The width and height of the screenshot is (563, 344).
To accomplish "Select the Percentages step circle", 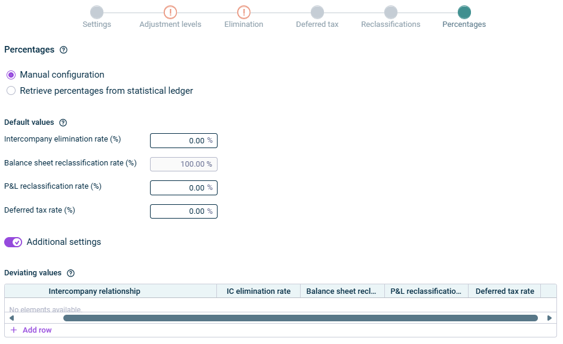I will point(464,13).
